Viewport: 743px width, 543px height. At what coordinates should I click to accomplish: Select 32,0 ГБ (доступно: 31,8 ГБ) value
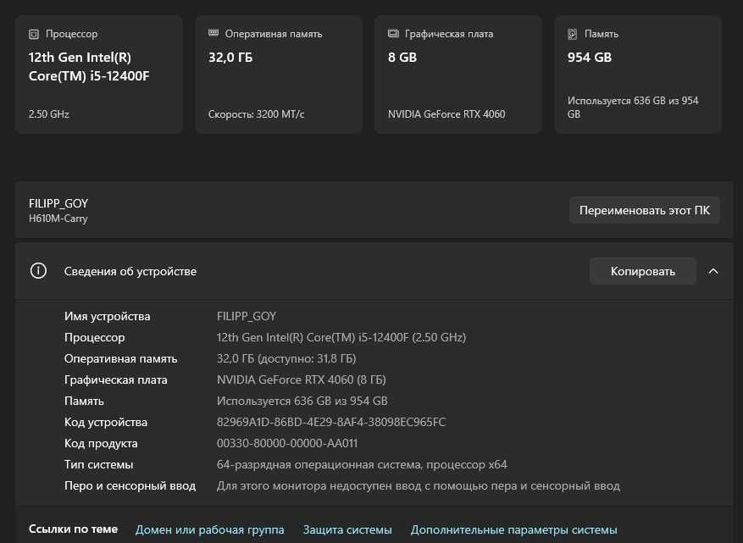(286, 358)
